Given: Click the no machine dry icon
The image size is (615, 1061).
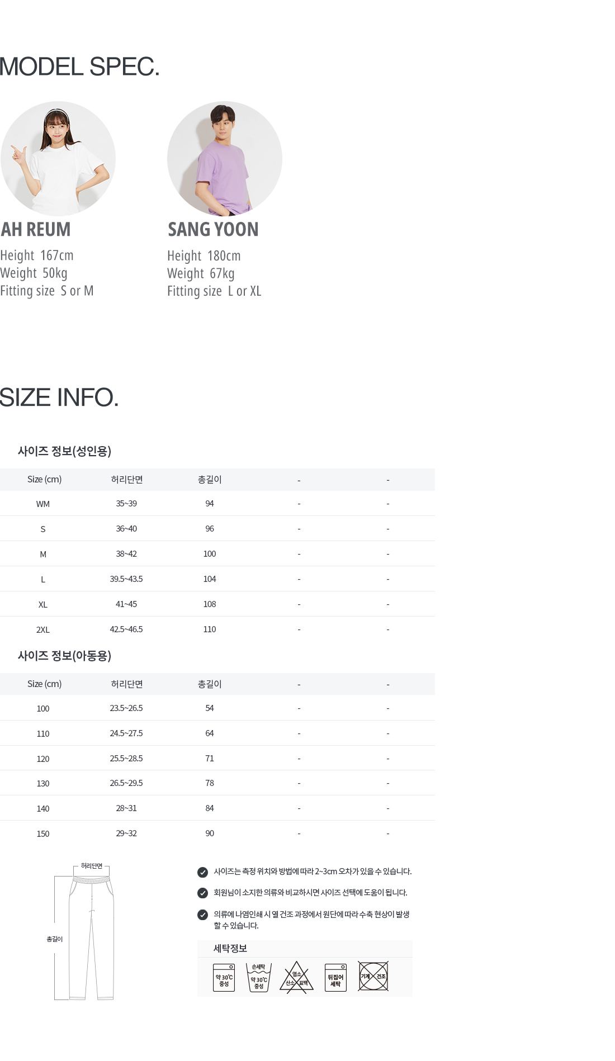Looking at the screenshot, I should [373, 976].
